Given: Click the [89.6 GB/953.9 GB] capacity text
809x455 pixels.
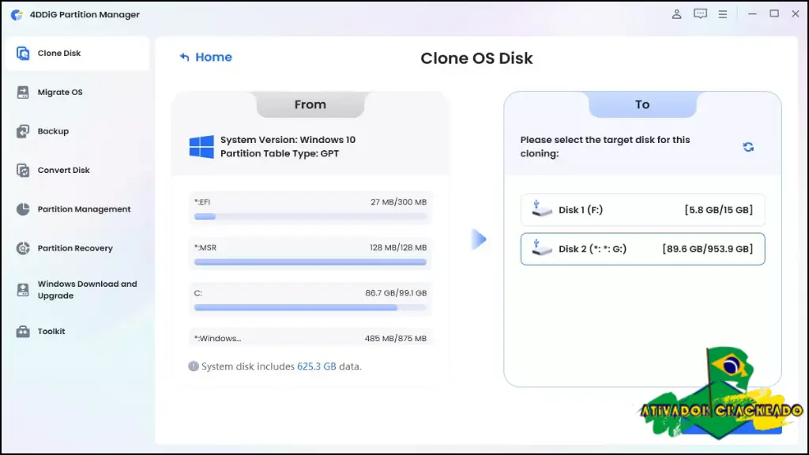Looking at the screenshot, I should click(707, 249).
